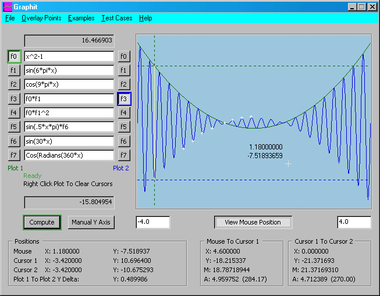Click the A: 4.959752 (284.17) angle value
The width and height of the screenshot is (380, 296).
point(235,279)
